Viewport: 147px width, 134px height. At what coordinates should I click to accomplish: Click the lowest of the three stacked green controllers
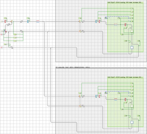15,41
